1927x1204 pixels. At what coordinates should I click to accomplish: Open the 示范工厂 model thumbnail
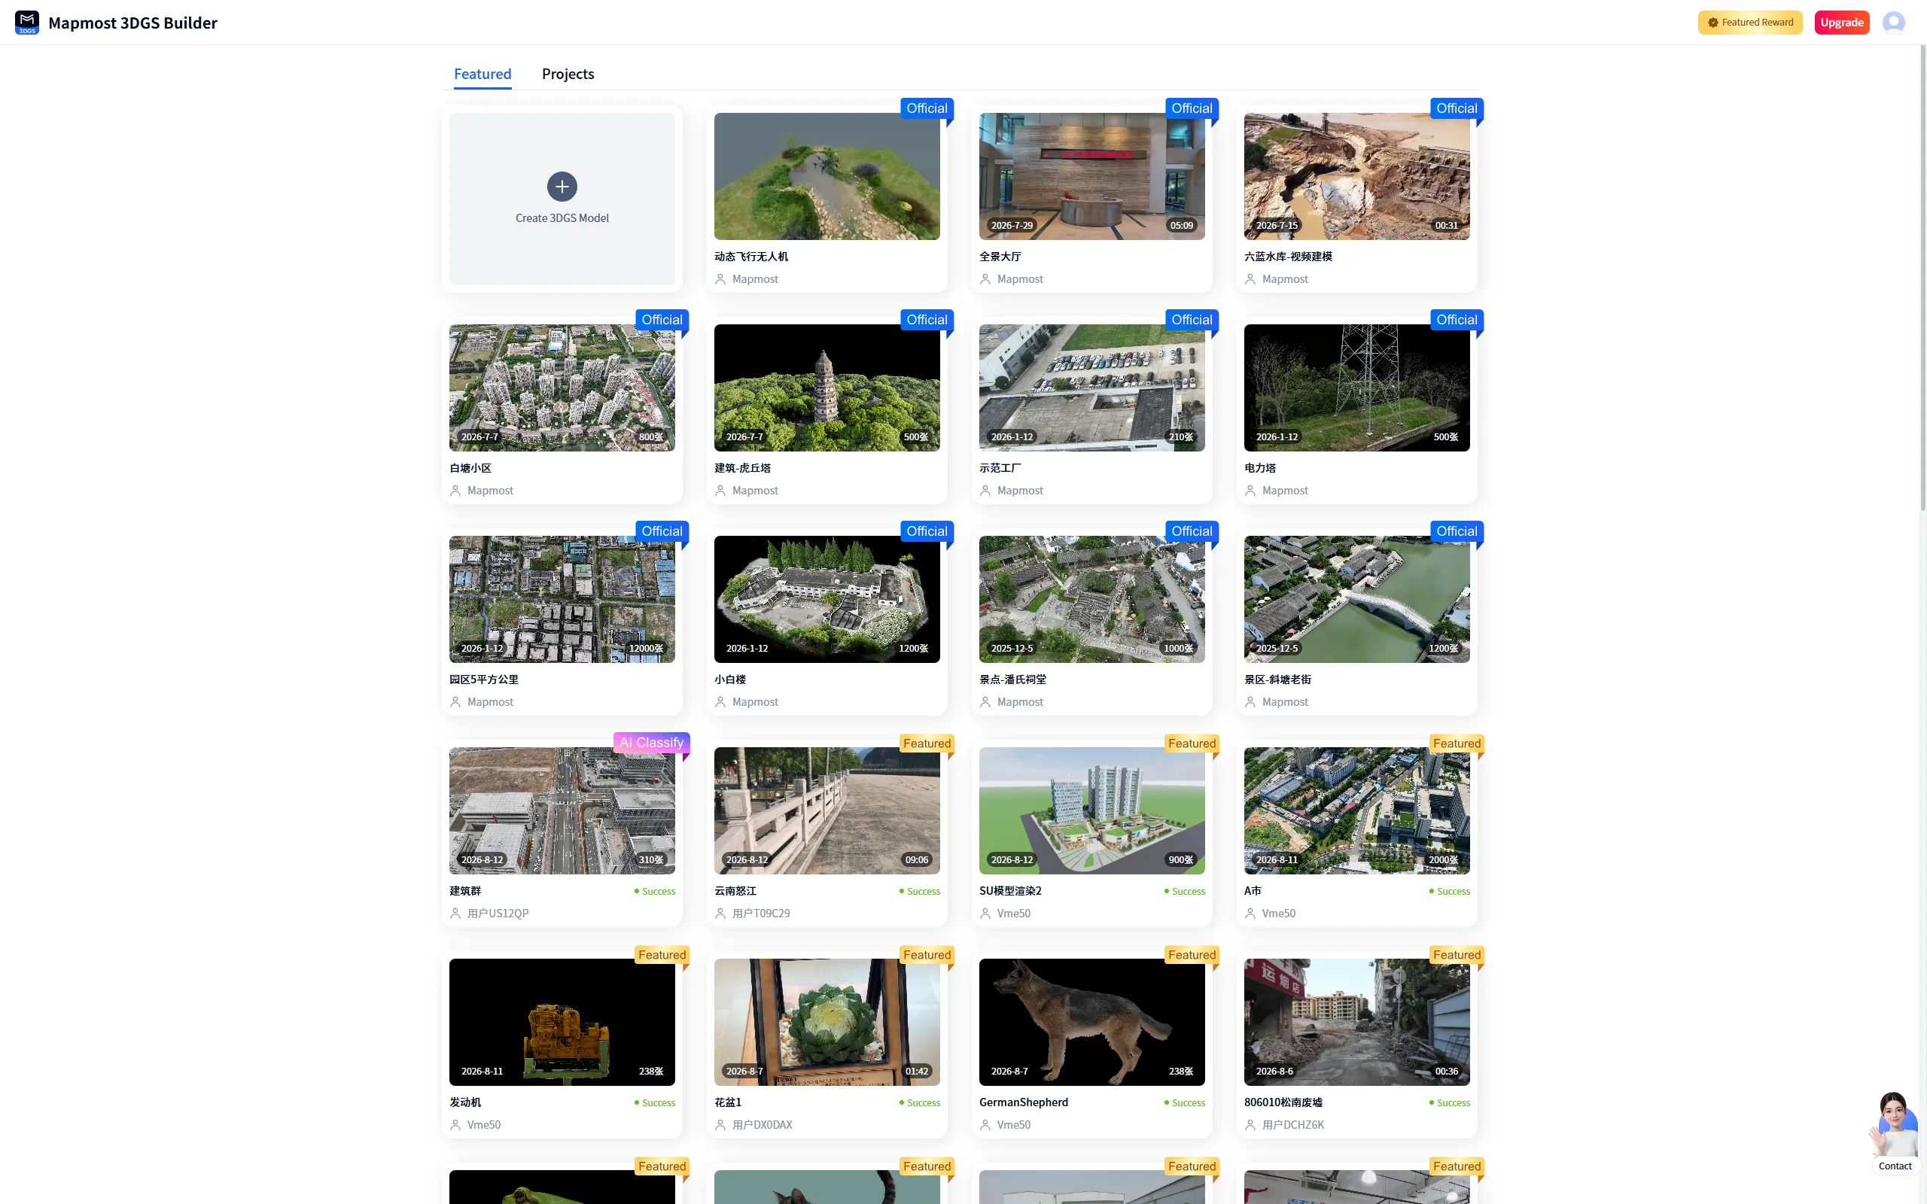1091,388
